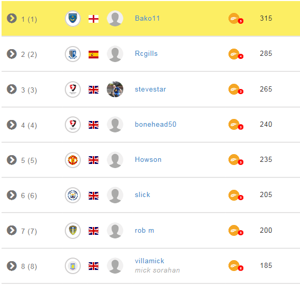Click the Leeds United crest beside rob m
Screen dimensions: 300x286
click(x=73, y=231)
